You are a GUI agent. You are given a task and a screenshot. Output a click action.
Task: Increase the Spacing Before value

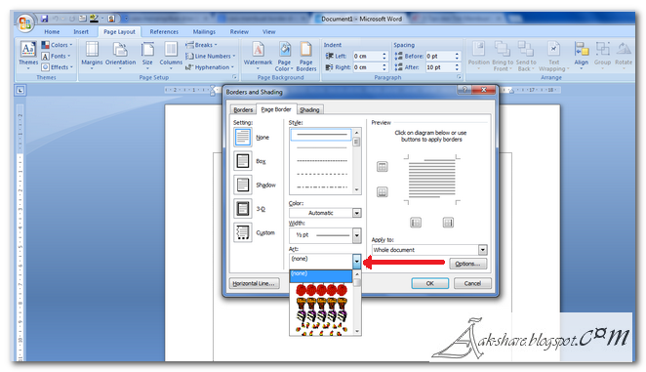[457, 54]
